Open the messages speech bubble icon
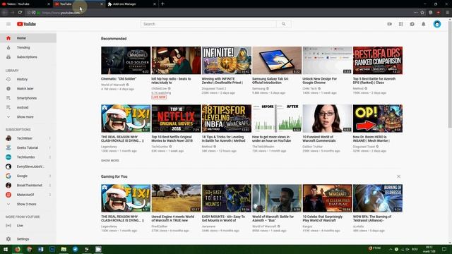This screenshot has height=254, width=452. point(412,24)
